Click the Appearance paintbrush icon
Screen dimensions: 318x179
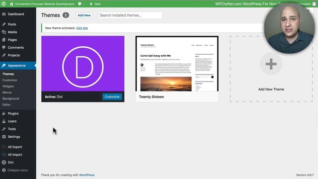tap(4, 65)
